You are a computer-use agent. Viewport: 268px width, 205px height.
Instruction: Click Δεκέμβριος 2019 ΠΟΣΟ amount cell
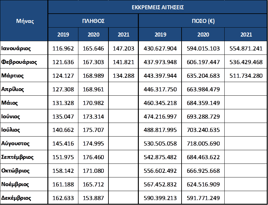[x=160, y=198]
